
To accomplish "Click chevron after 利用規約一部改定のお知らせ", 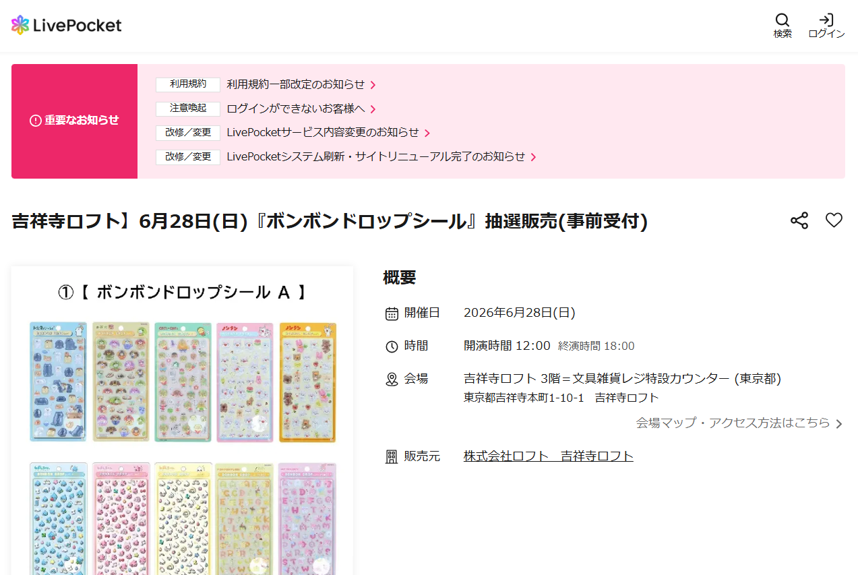I will click(373, 85).
